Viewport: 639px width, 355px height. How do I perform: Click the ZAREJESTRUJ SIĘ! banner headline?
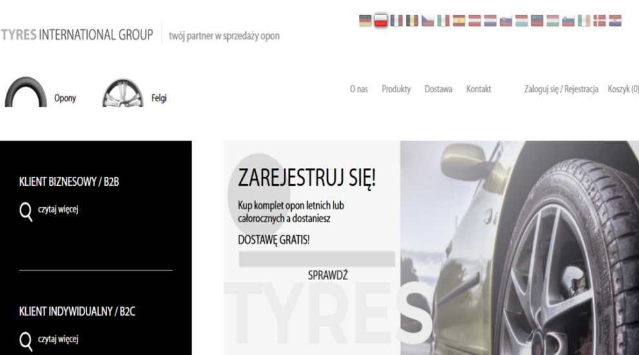[x=307, y=178]
